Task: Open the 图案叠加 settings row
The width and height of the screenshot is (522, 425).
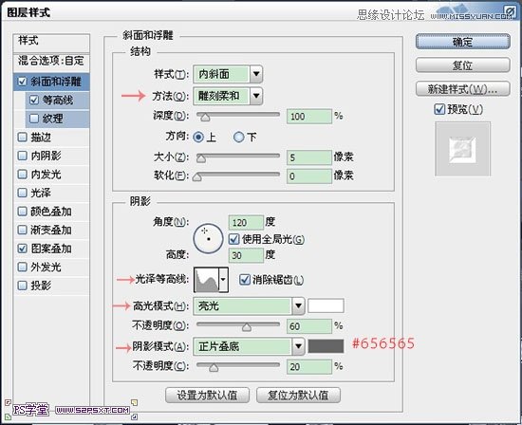Action: tap(51, 249)
